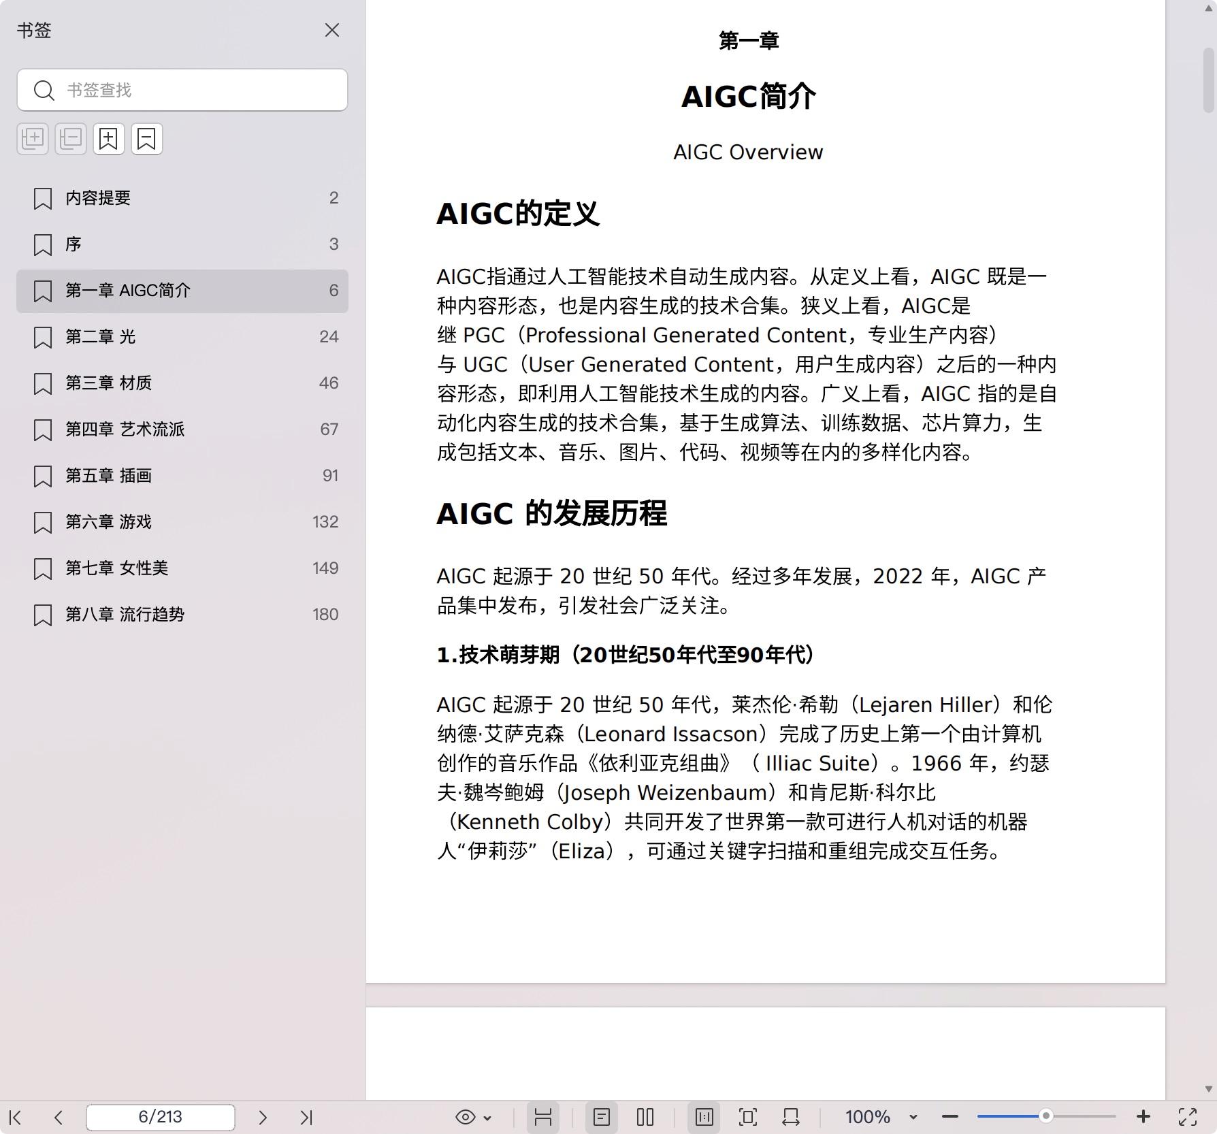The image size is (1217, 1134).
Task: Toggle continuous scrolling mode
Action: click(542, 1117)
